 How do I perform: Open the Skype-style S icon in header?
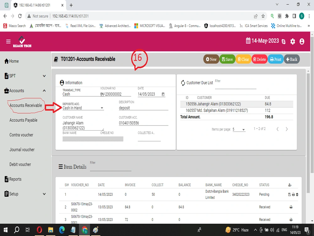coord(283,42)
